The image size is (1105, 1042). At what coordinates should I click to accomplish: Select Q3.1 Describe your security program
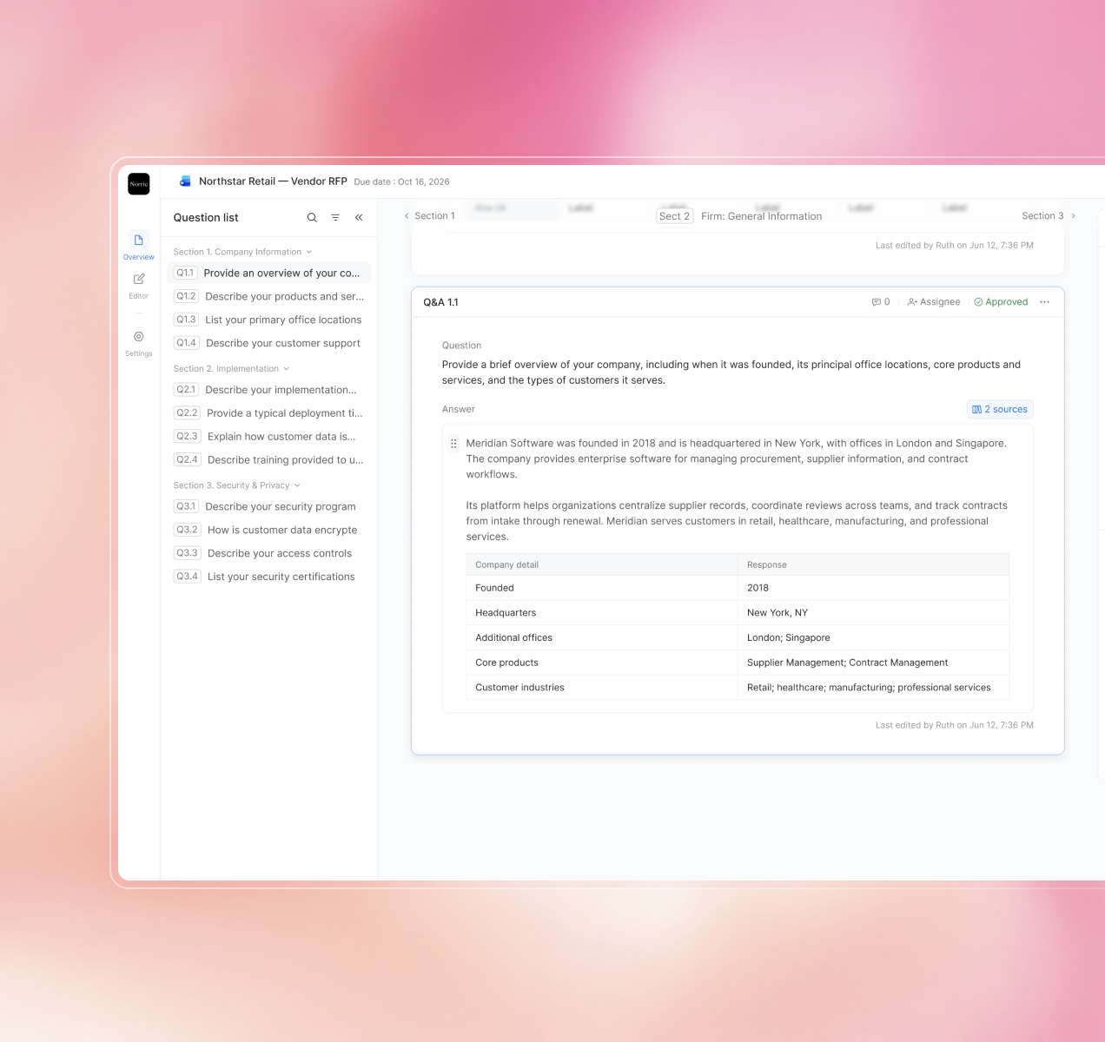(269, 506)
